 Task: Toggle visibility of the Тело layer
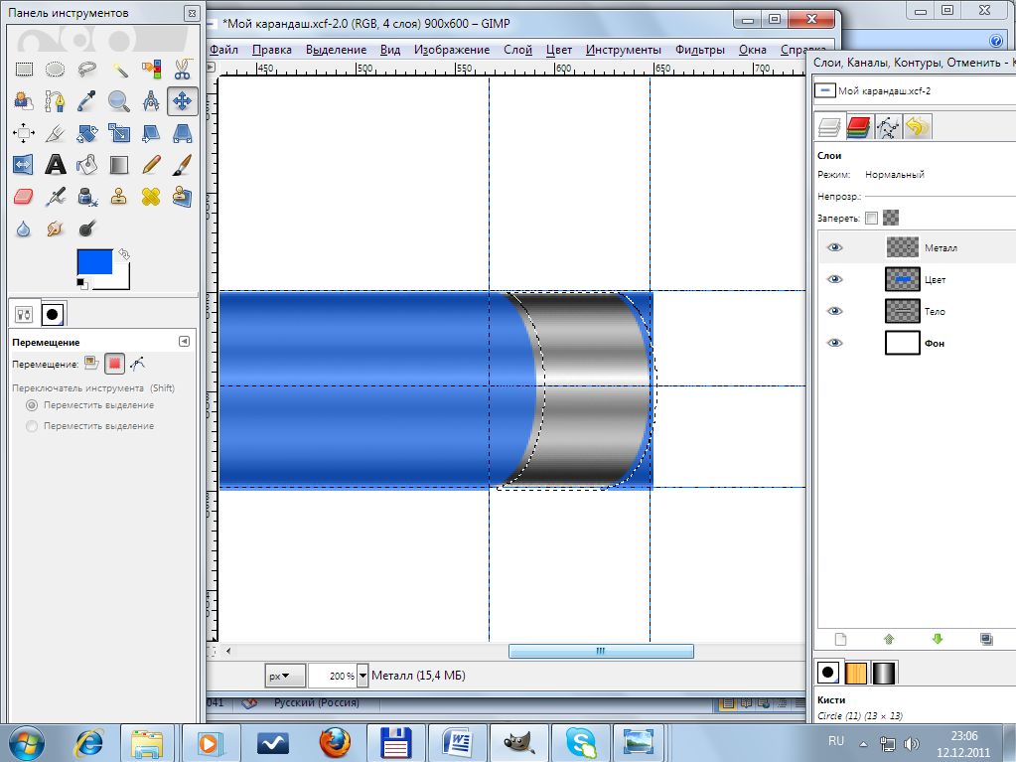tap(835, 311)
